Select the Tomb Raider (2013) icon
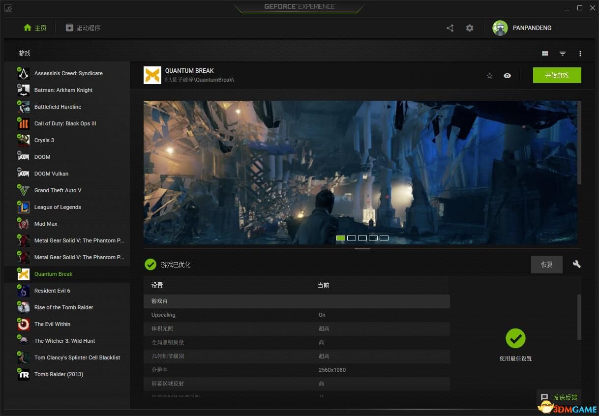 click(23, 374)
